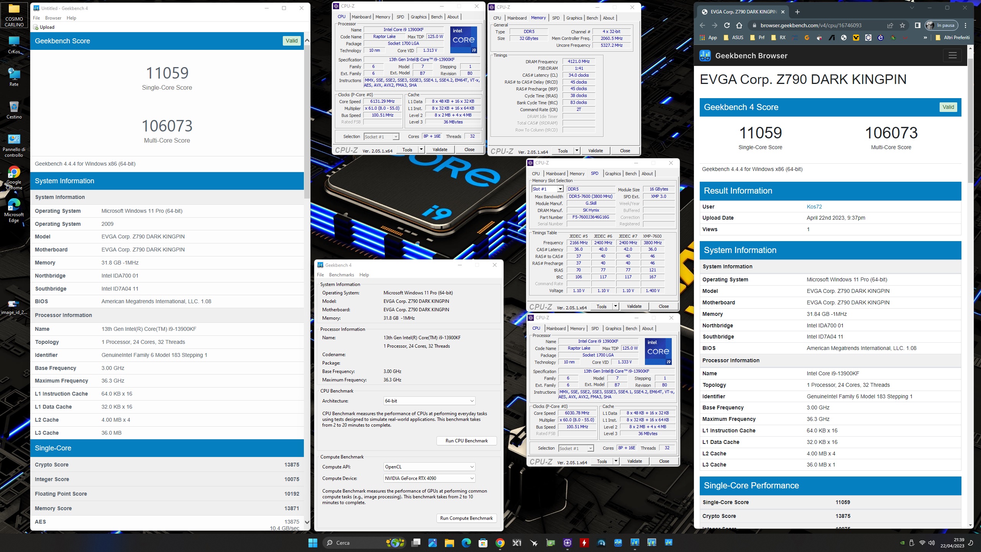Image resolution: width=981 pixels, height=552 pixels.
Task: Bookmark this page with the star icon
Action: 902,25
